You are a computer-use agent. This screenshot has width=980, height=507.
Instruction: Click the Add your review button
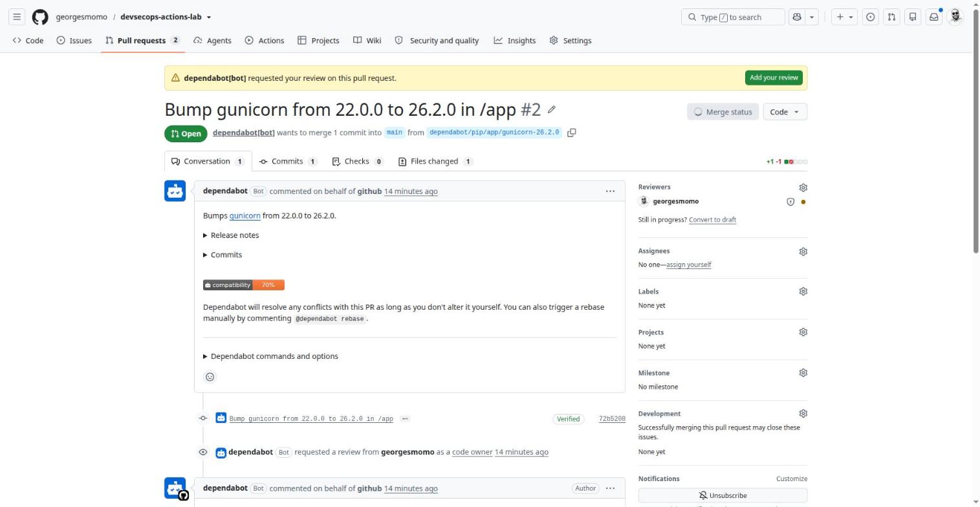pyautogui.click(x=774, y=78)
